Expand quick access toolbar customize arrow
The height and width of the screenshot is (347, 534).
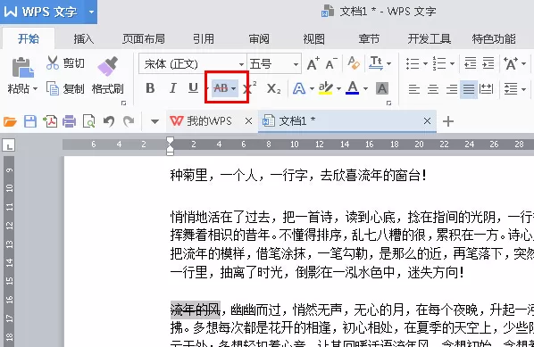154,121
